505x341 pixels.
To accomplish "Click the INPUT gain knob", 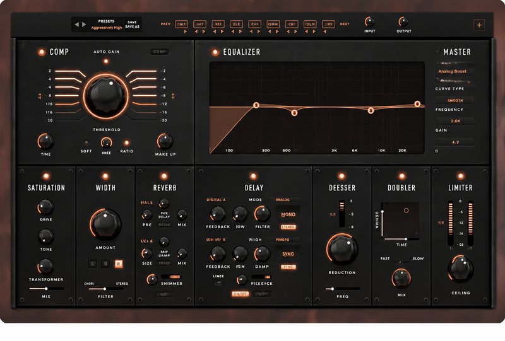I will pyautogui.click(x=369, y=22).
